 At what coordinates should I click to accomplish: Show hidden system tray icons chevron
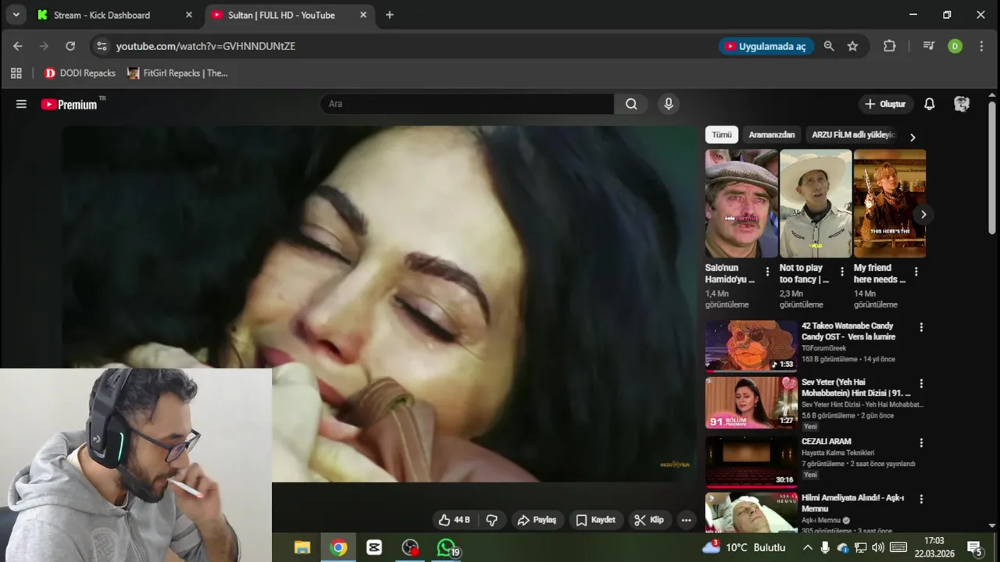click(x=807, y=547)
